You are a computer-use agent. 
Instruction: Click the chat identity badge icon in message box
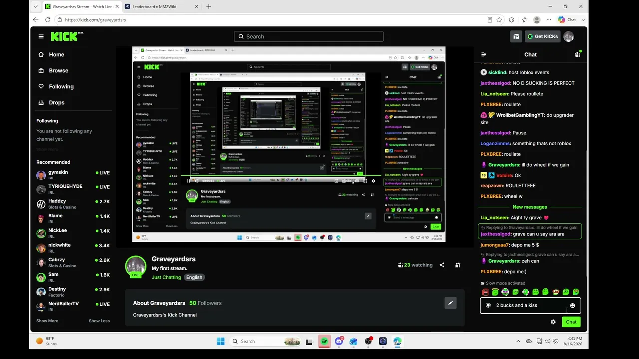pos(488,305)
